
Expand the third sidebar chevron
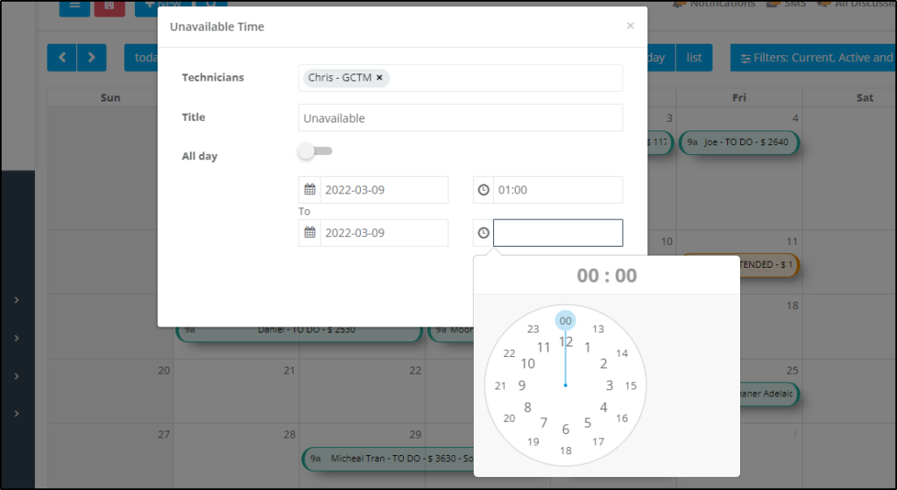click(17, 375)
